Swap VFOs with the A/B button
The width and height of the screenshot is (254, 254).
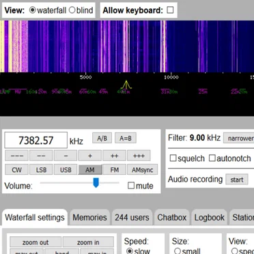pos(102,138)
